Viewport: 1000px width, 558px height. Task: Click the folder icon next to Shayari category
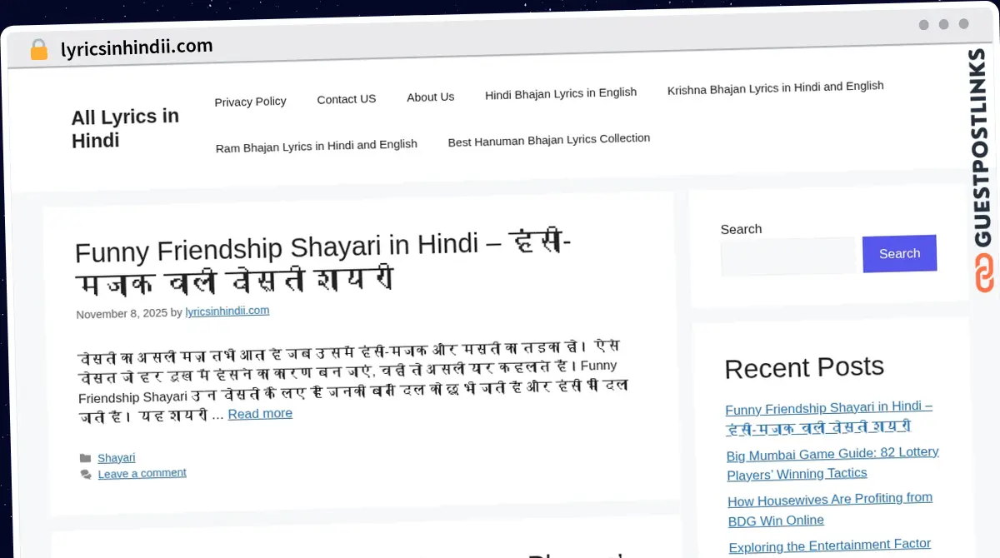pyautogui.click(x=86, y=457)
